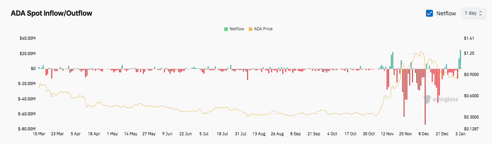Screen dimensions: 492x144
Task: Click the green Netflow legend swatch
Action: click(x=226, y=29)
